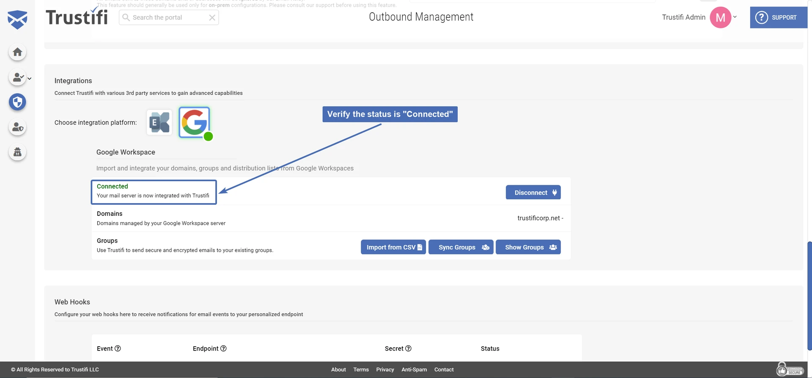Open the shield security sidebar icon
Screen dimensions: 812x378
click(x=17, y=102)
